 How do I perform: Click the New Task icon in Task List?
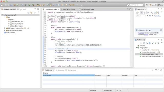click(x=137, y=13)
